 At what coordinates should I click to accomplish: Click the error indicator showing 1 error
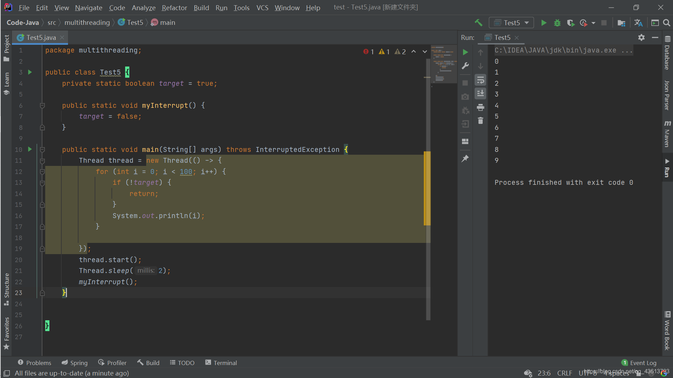[x=368, y=51]
